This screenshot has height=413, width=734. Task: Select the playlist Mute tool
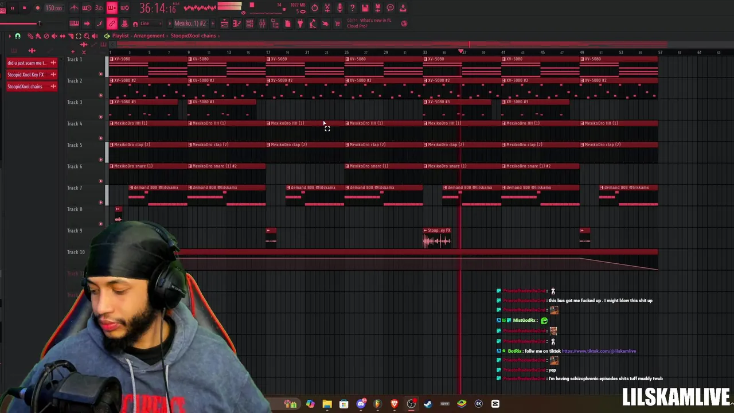click(54, 36)
